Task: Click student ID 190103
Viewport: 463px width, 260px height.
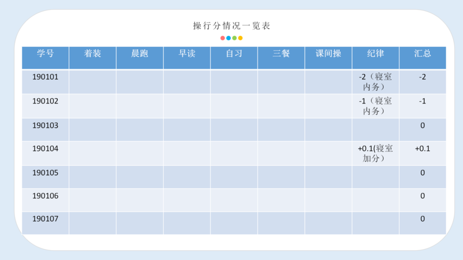Action: 45,125
